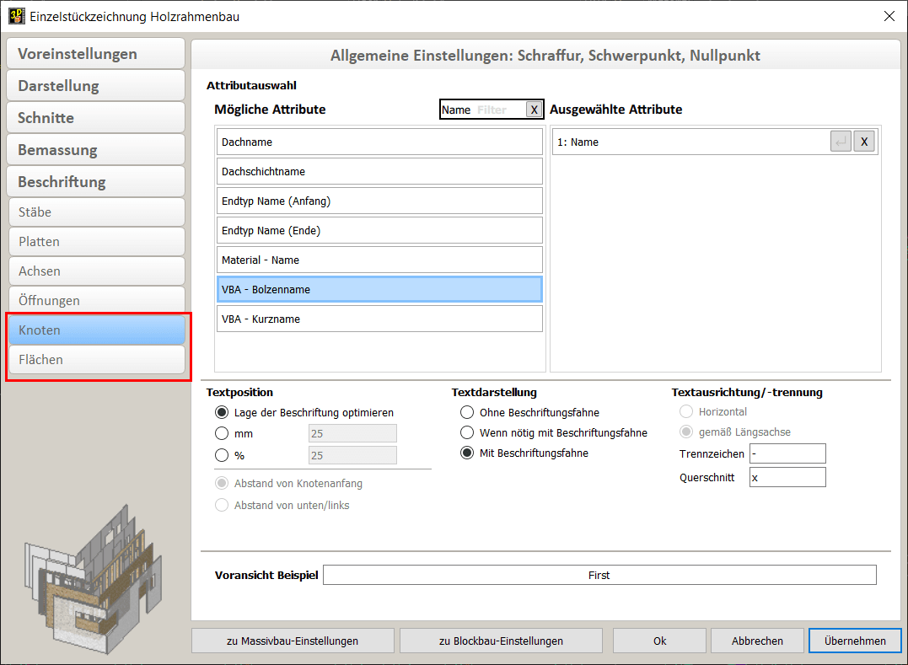Close the Einzelstückzeichnung Holzrahmenbau dialog
908x665 pixels.
pos(889,16)
